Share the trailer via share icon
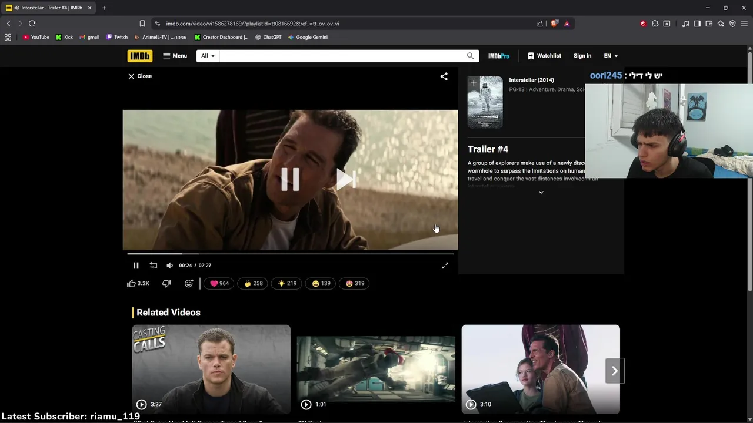The height and width of the screenshot is (423, 753). click(x=444, y=76)
